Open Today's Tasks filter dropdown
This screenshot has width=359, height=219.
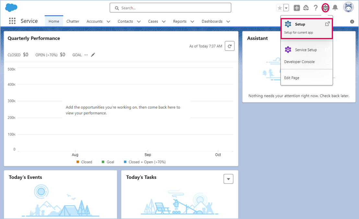pos(228,179)
